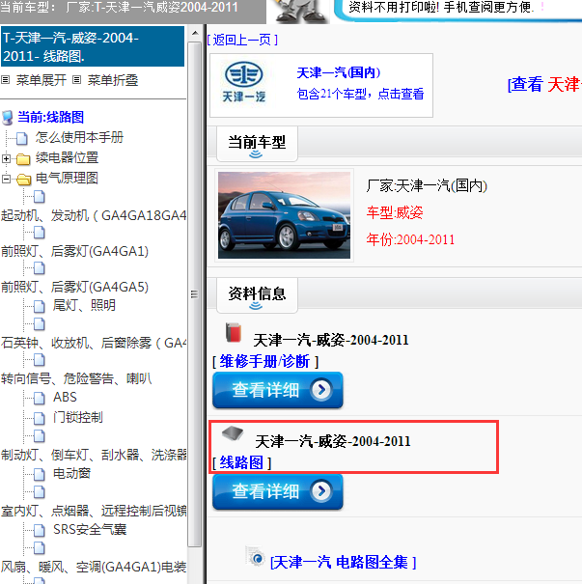Click 菜单折叠 to collapse the menu

click(x=113, y=80)
